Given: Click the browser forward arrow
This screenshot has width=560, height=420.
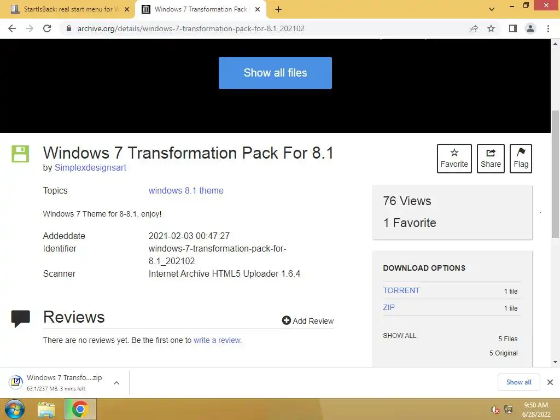Looking at the screenshot, I should pos(30,28).
